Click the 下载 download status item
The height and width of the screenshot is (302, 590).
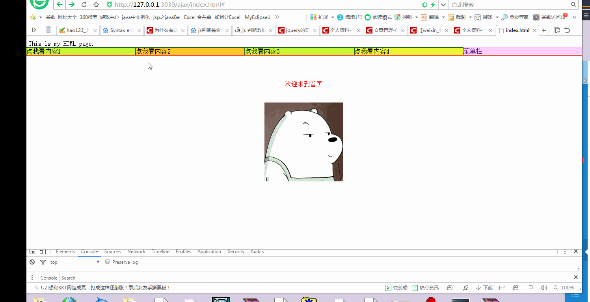pos(484,288)
